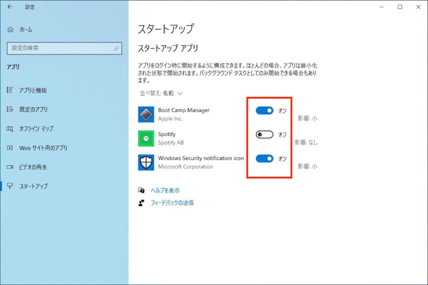
Task: Click the feedback person icon
Action: 141,203
